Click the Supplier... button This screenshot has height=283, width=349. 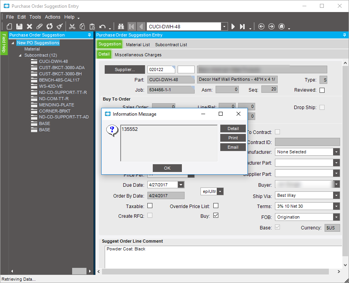124,69
